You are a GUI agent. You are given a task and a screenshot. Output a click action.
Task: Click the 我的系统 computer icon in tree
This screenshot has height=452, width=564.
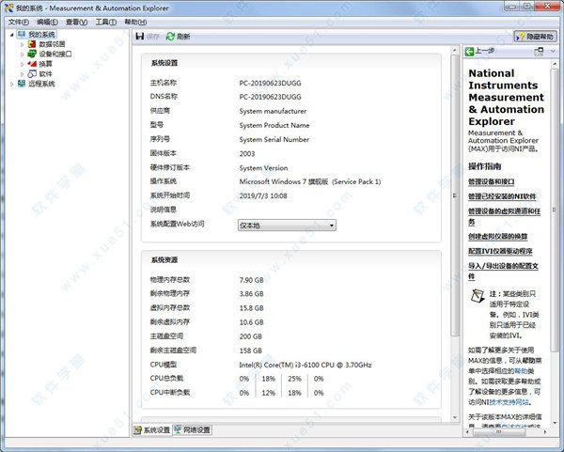[22, 34]
